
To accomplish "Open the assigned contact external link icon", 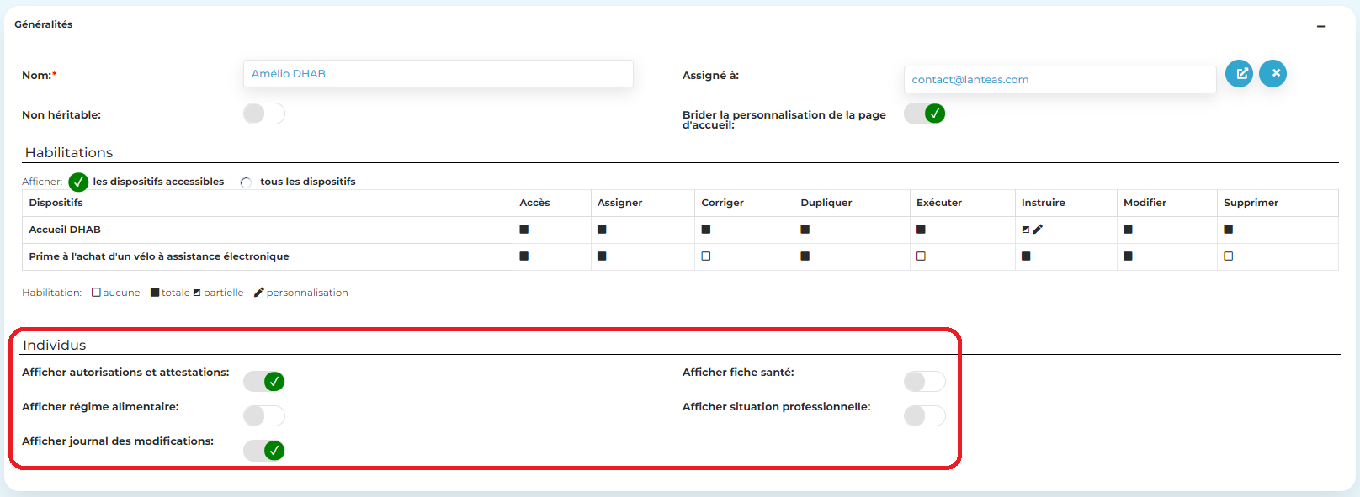I will coord(1239,73).
